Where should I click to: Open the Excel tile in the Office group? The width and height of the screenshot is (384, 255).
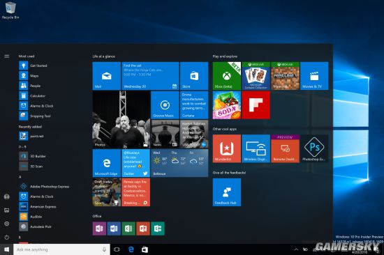point(128,229)
